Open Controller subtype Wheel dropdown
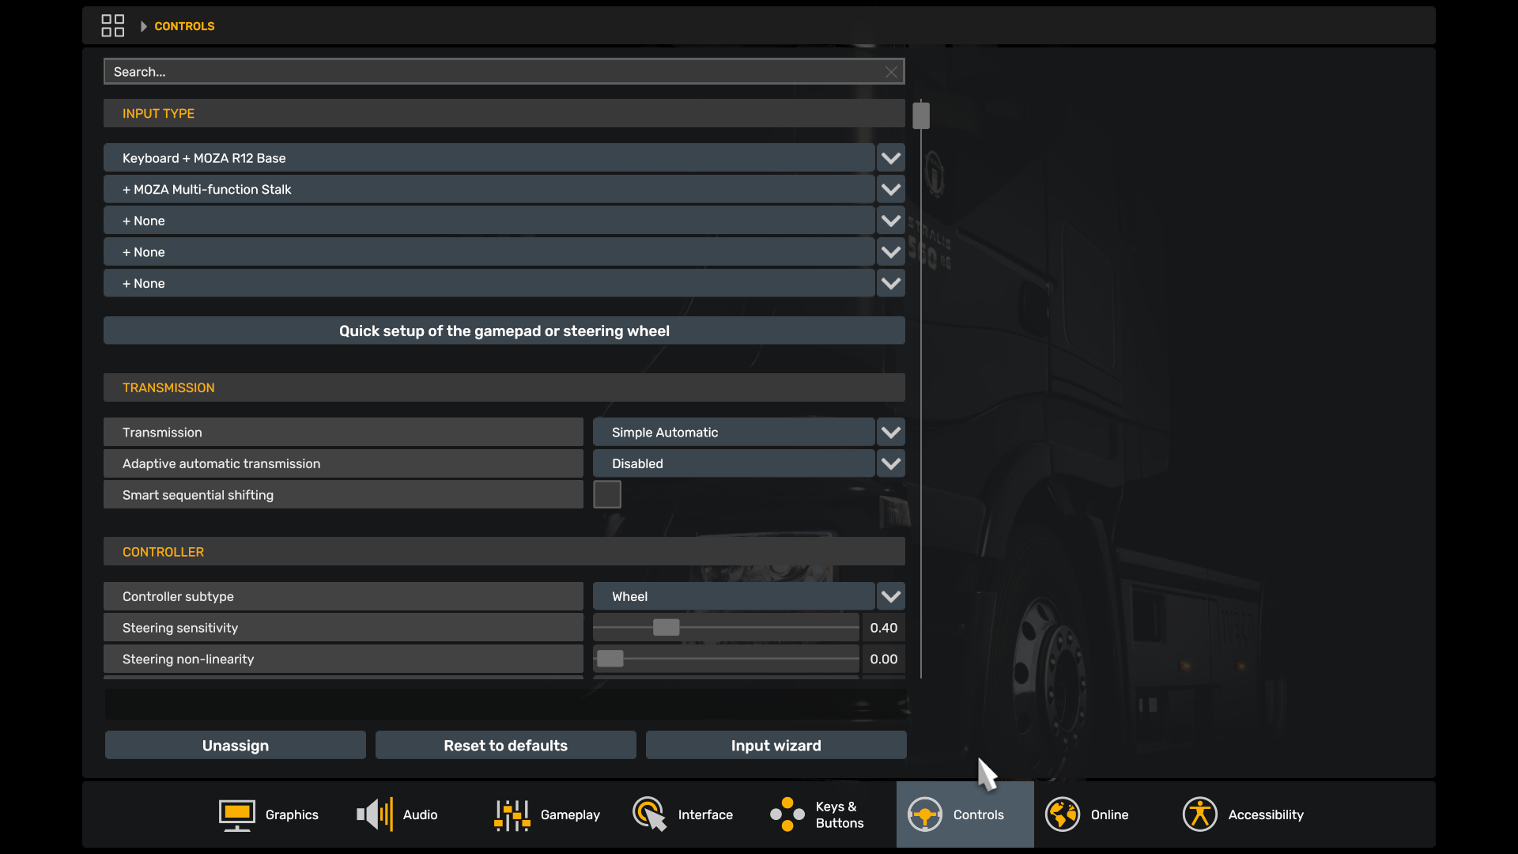 891,597
